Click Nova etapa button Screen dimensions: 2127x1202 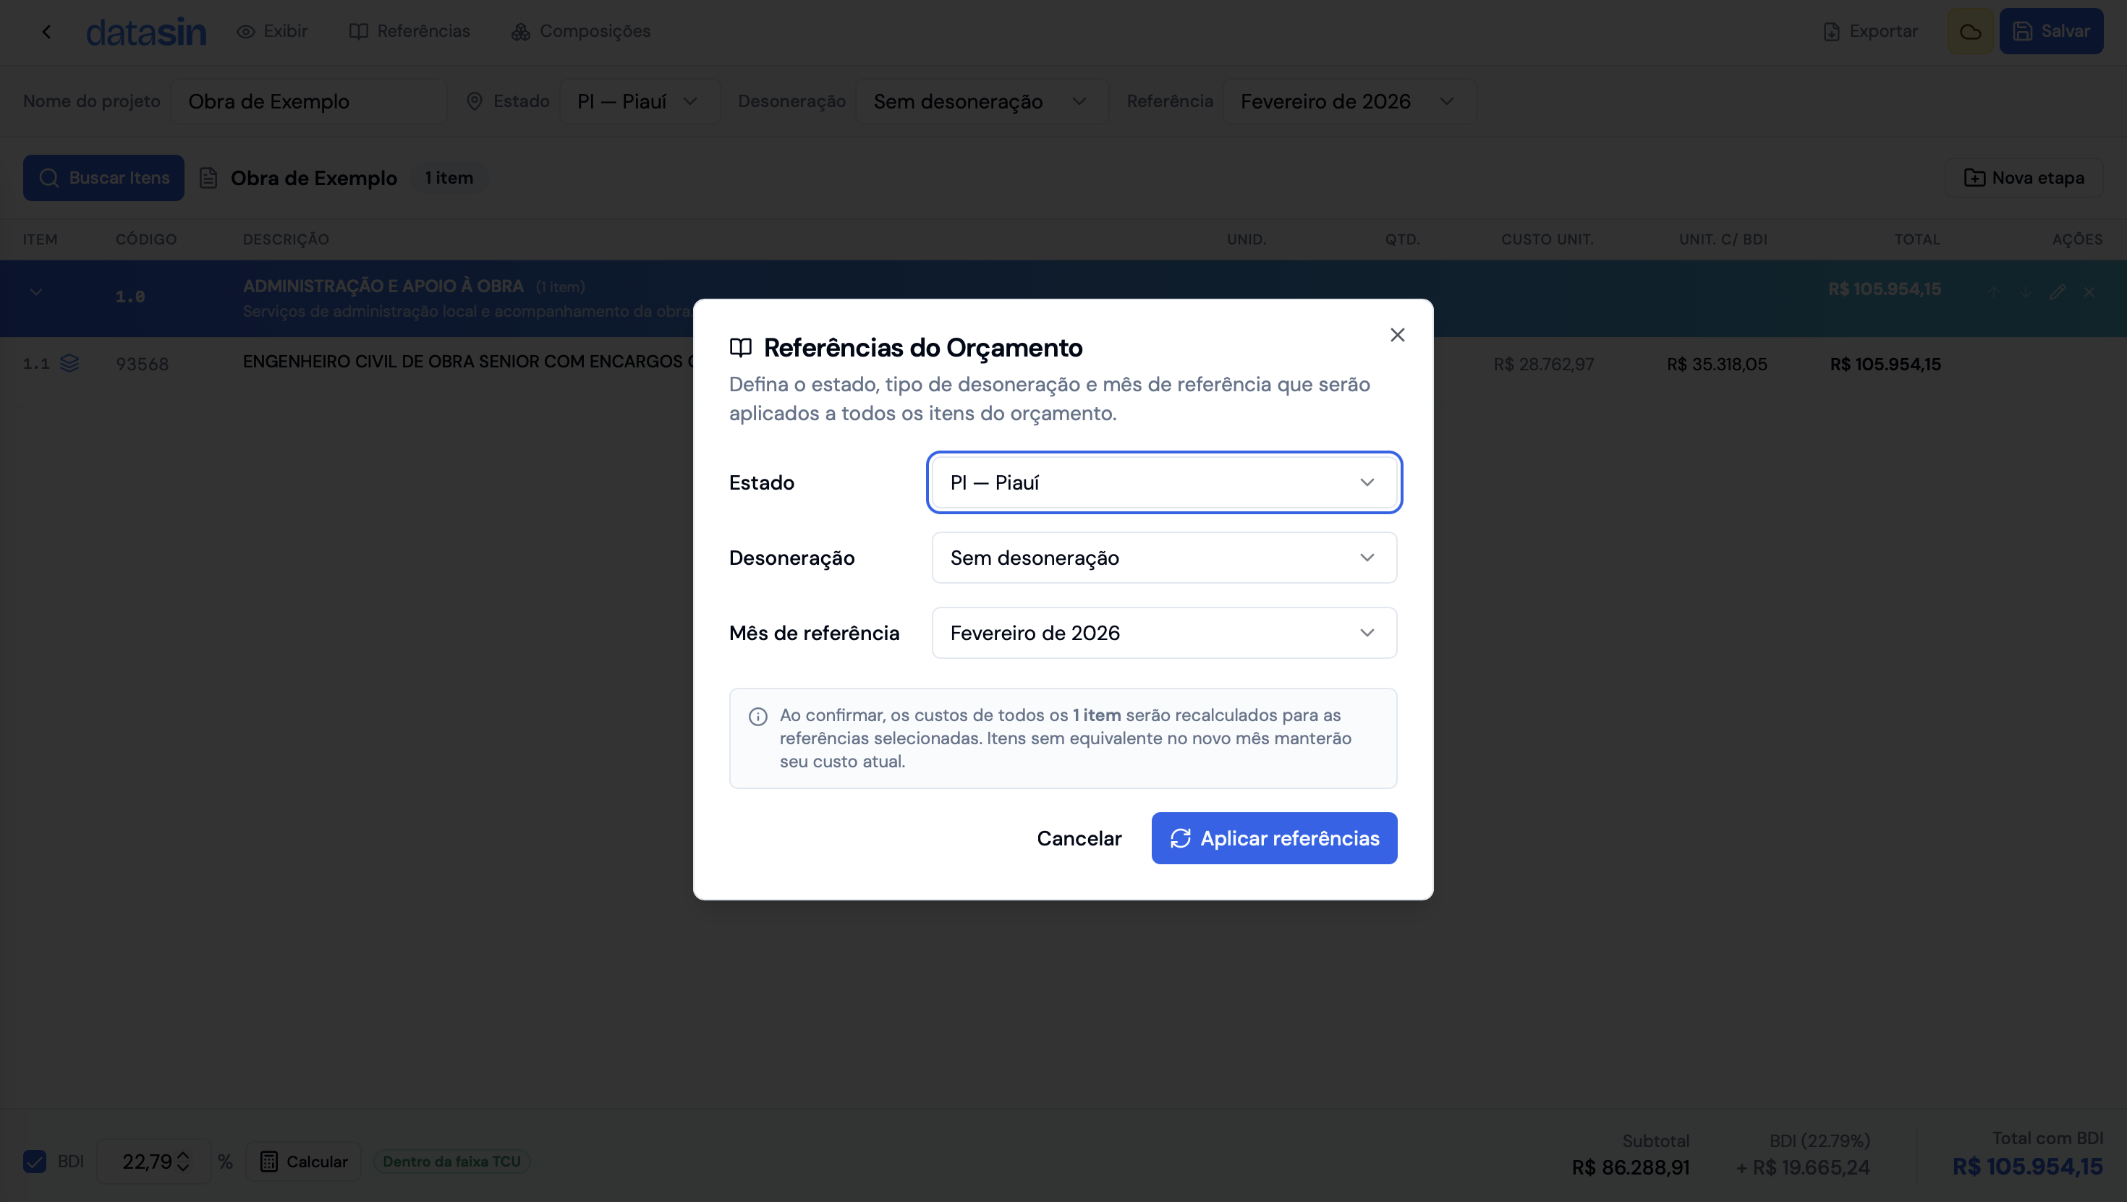coord(2024,177)
